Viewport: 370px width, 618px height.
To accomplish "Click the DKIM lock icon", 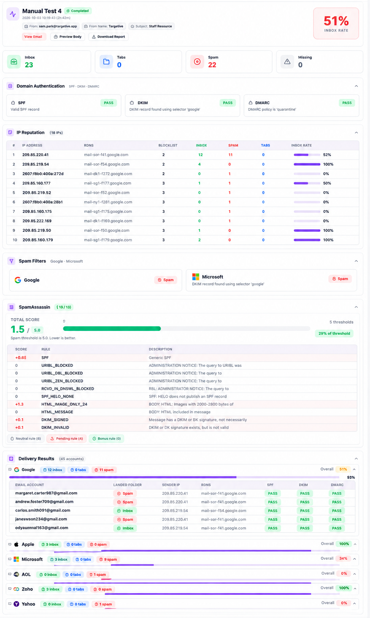I will pos(132,103).
